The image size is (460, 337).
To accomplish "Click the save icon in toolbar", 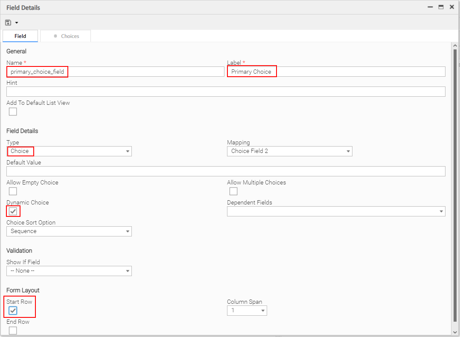I will click(8, 23).
